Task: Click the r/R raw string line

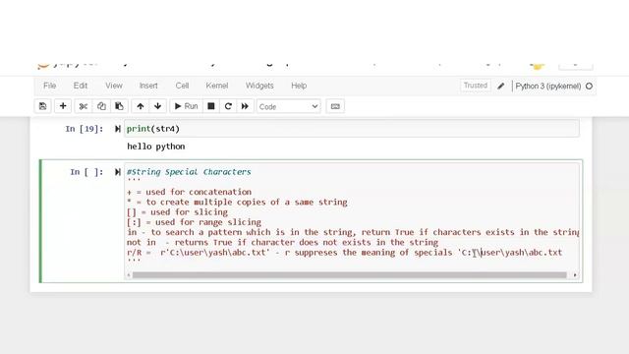Action: click(x=345, y=253)
